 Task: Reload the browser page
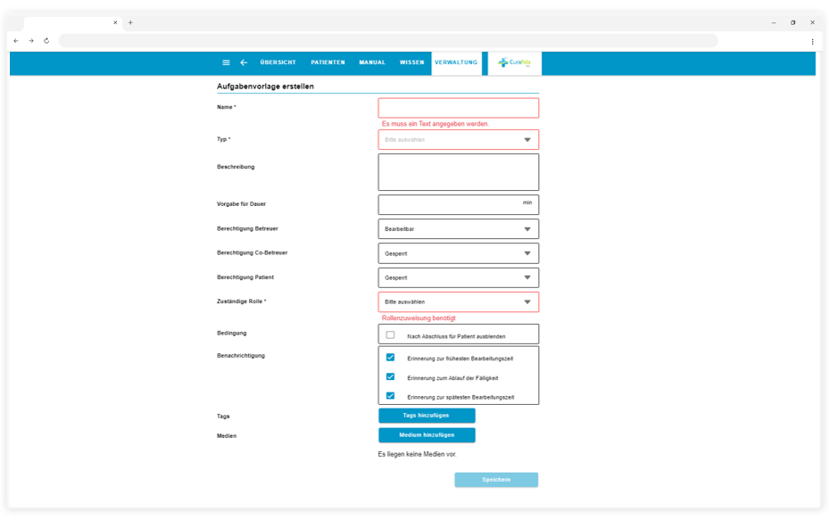tap(46, 41)
